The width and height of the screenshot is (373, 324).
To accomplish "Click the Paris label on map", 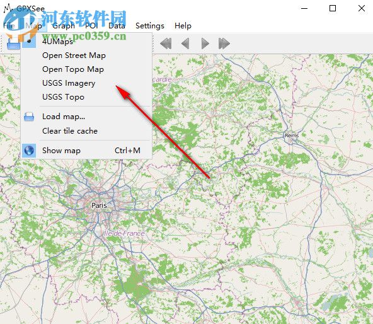I will 99,205.
